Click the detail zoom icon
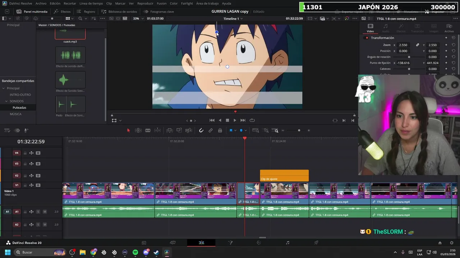The height and width of the screenshot is (258, 460). point(266,130)
